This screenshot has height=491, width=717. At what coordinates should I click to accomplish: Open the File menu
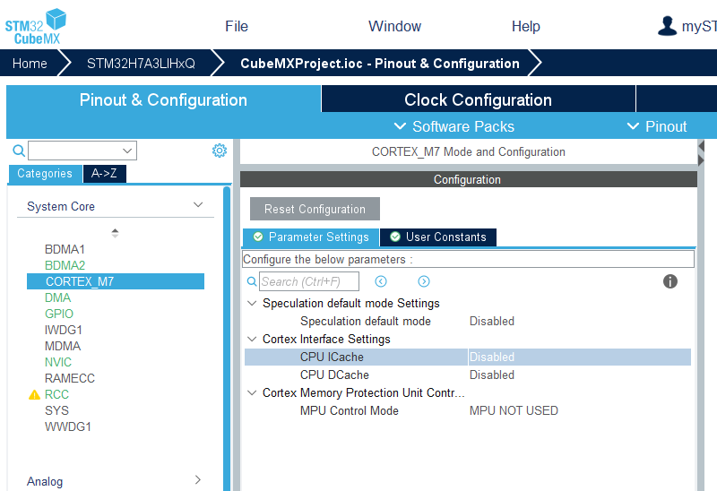[x=237, y=26]
